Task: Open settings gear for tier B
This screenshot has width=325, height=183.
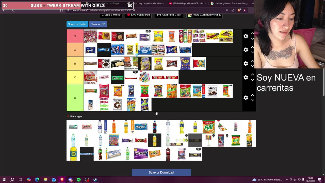Action: [246, 64]
